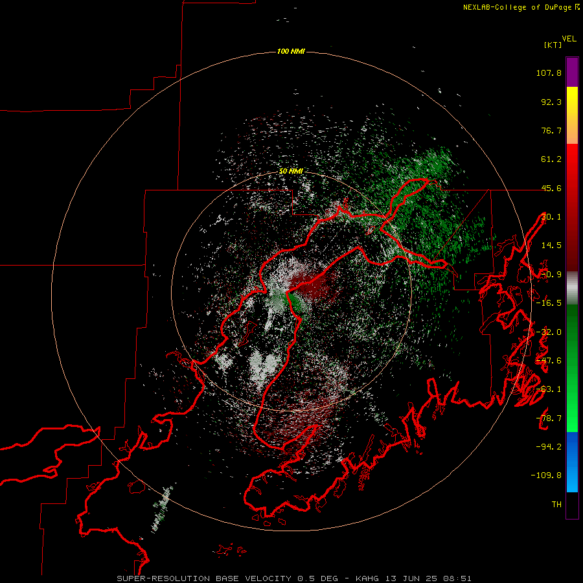This screenshot has width=583, height=583.
Task: Select the 76.7 legend value
Action: [x=551, y=130]
